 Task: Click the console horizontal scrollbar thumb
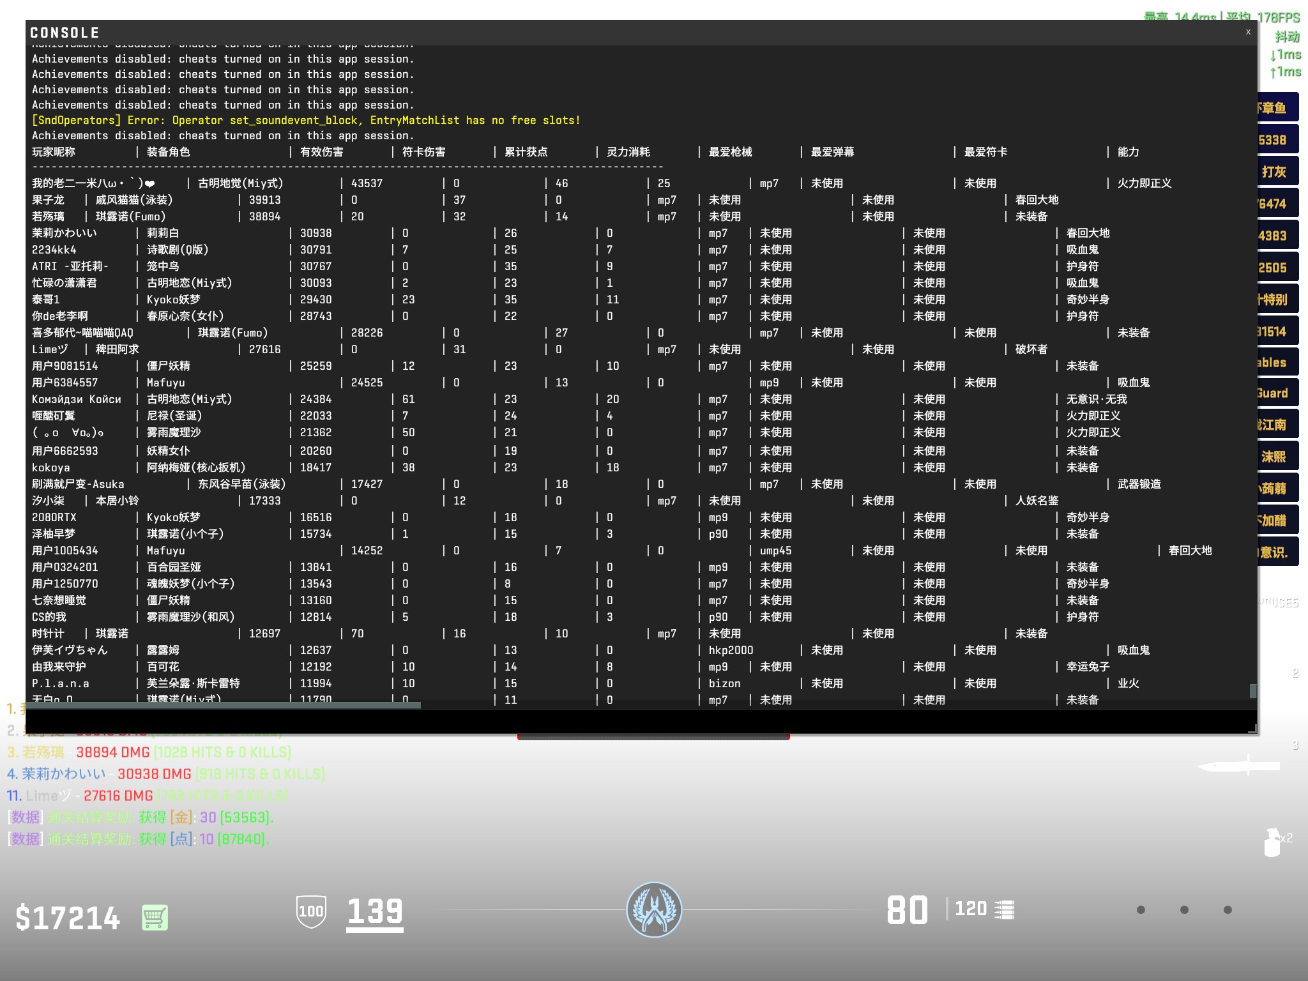tap(224, 705)
